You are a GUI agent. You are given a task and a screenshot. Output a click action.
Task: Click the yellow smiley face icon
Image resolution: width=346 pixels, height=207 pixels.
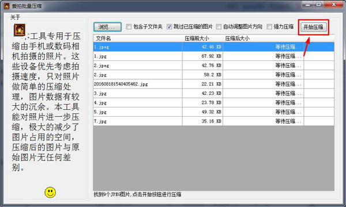pyautogui.click(x=50, y=193)
